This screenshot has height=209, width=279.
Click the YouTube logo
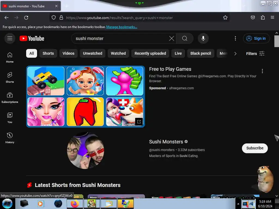click(32, 38)
